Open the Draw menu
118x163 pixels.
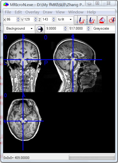(x=47, y=12)
